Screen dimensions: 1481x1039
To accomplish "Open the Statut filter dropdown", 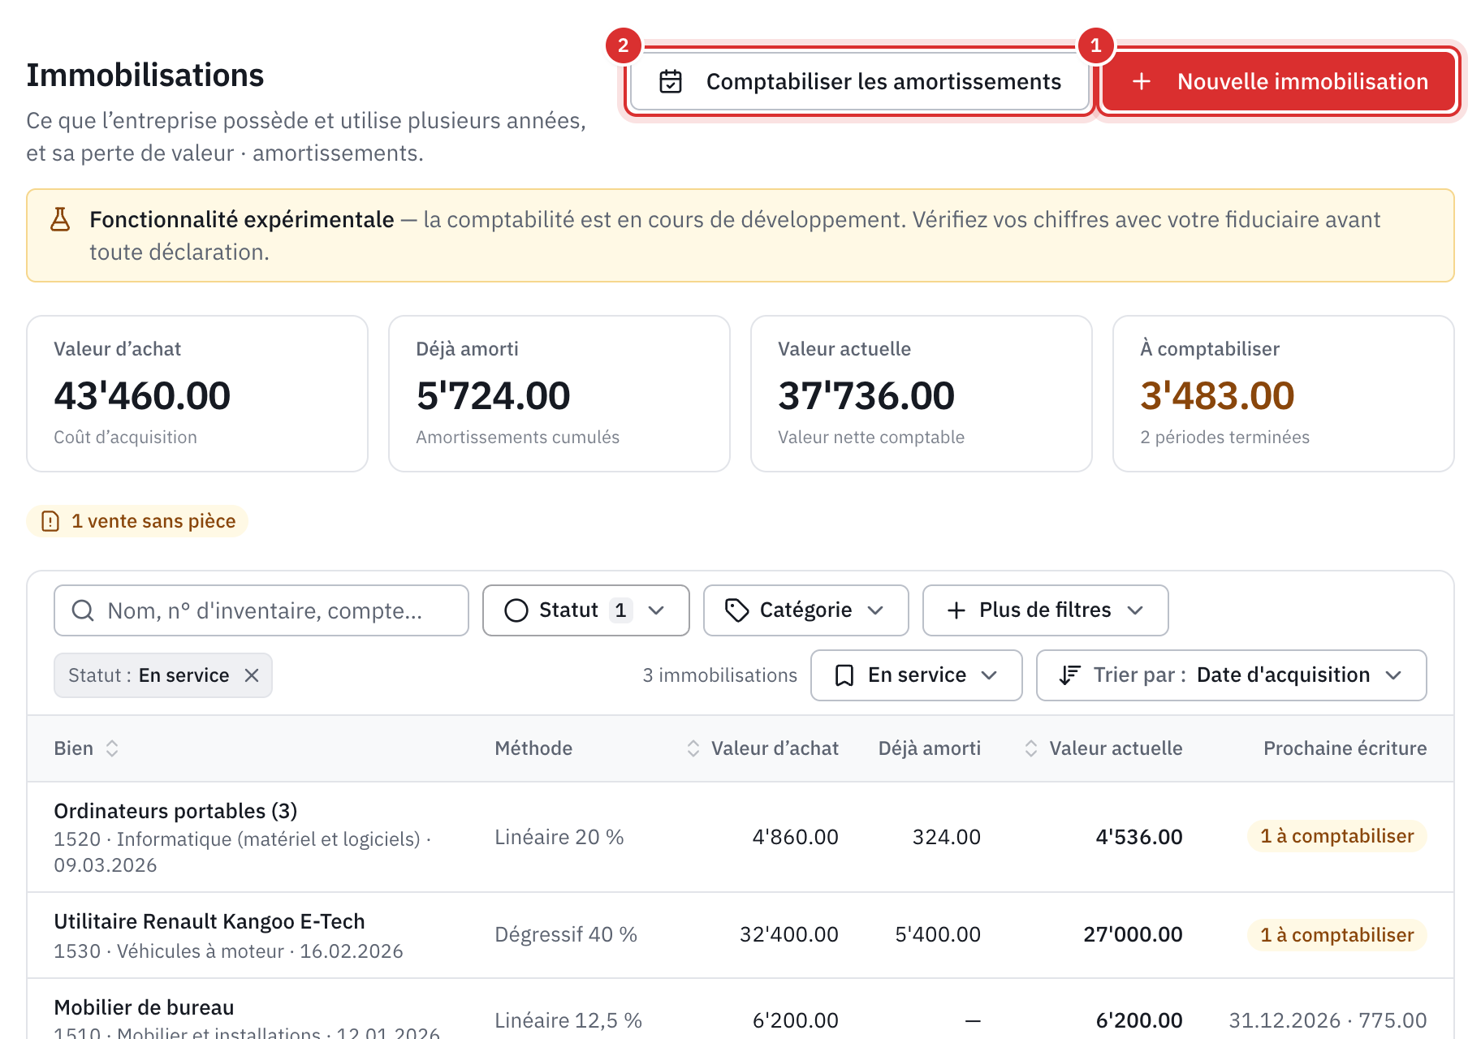I will (x=586, y=610).
